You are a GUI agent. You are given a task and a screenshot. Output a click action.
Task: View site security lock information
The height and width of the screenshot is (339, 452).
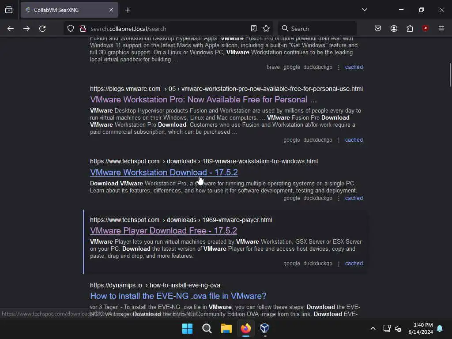tap(83, 29)
